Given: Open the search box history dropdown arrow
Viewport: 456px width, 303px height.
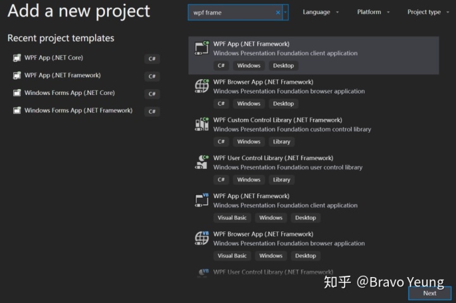Looking at the screenshot, I should tap(285, 13).
